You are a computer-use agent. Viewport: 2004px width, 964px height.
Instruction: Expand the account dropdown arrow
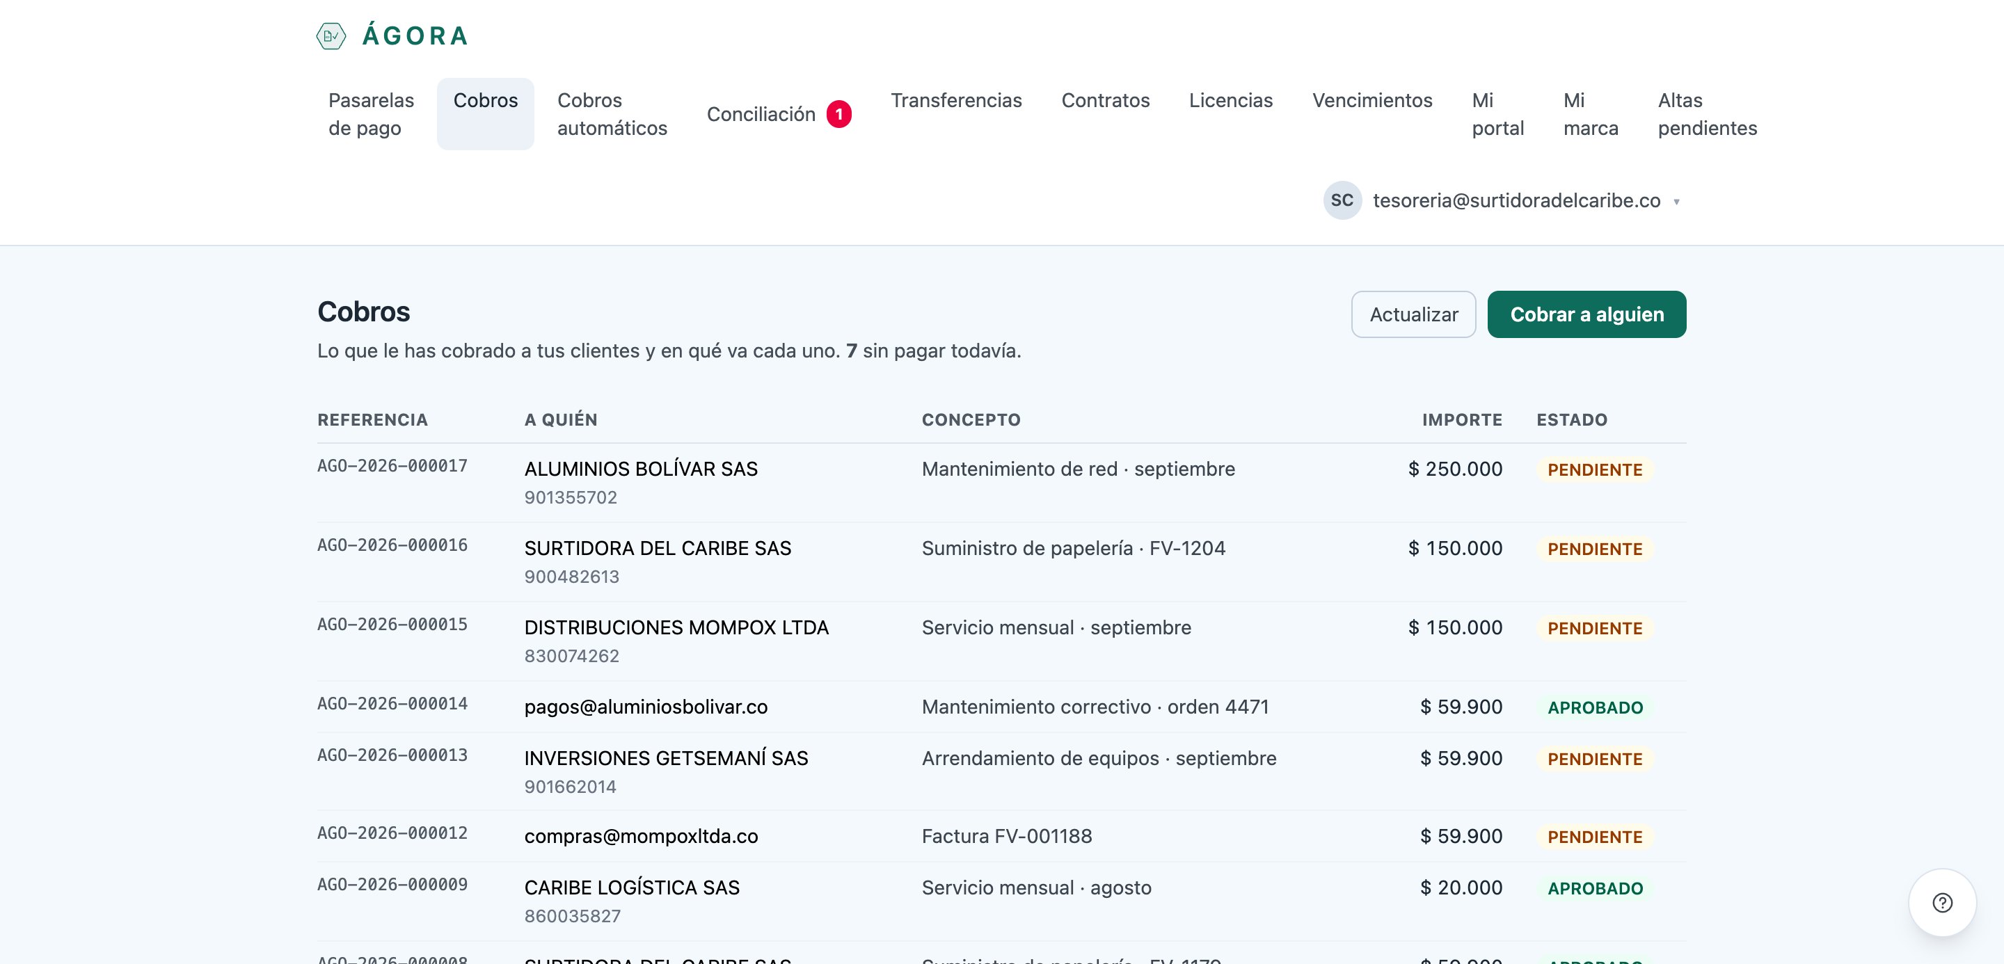pyautogui.click(x=1676, y=202)
